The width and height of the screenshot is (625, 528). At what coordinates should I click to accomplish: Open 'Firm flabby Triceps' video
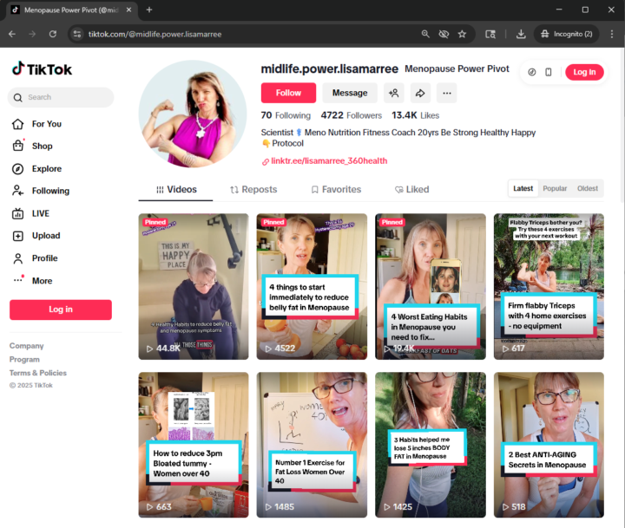point(549,286)
